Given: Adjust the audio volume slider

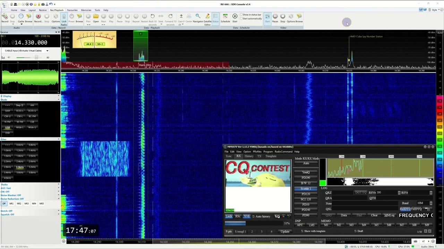Looking at the screenshot, I should [x=36, y=57].
